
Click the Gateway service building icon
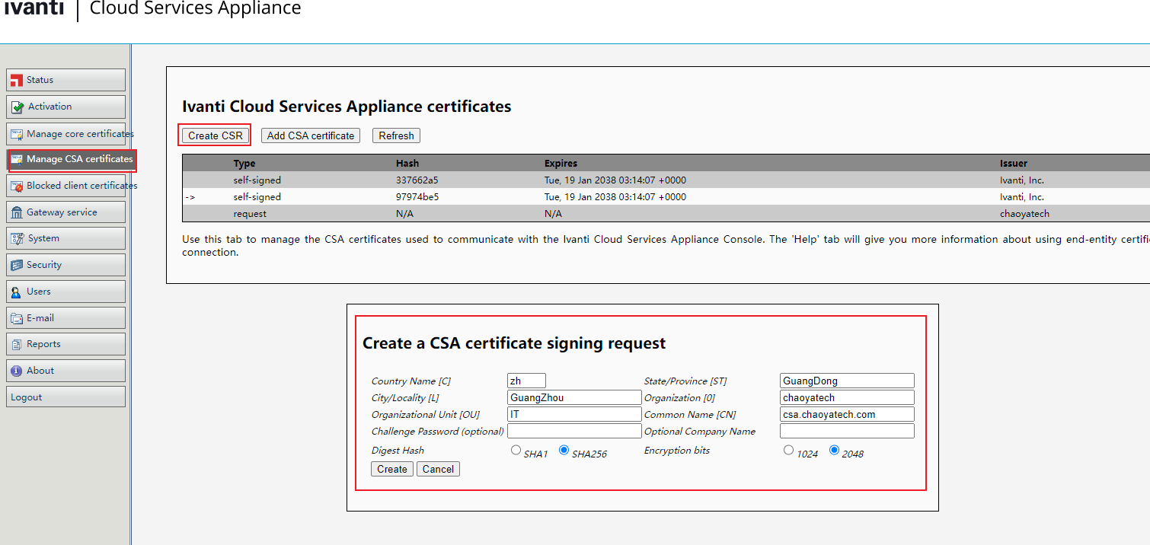17,212
